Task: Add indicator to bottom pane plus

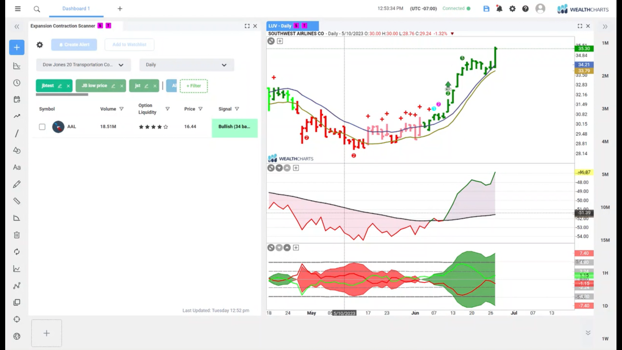Action: pos(296,248)
